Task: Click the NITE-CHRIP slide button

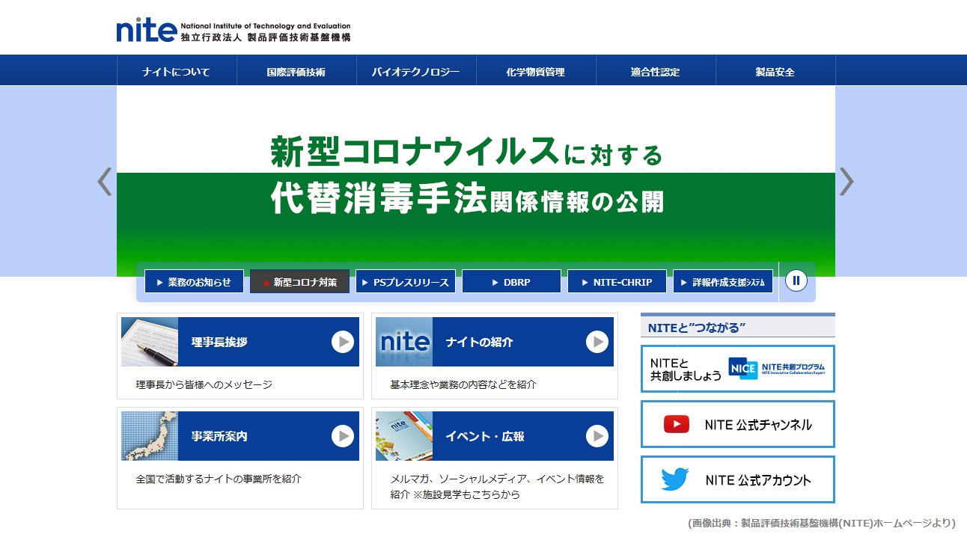Action: 616,282
